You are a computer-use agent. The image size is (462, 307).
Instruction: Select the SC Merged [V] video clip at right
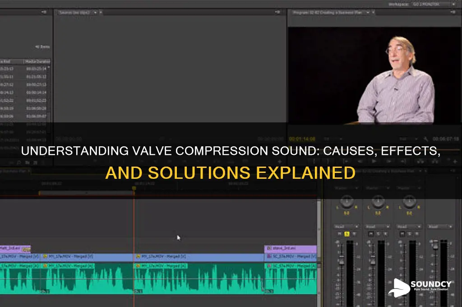(291, 256)
